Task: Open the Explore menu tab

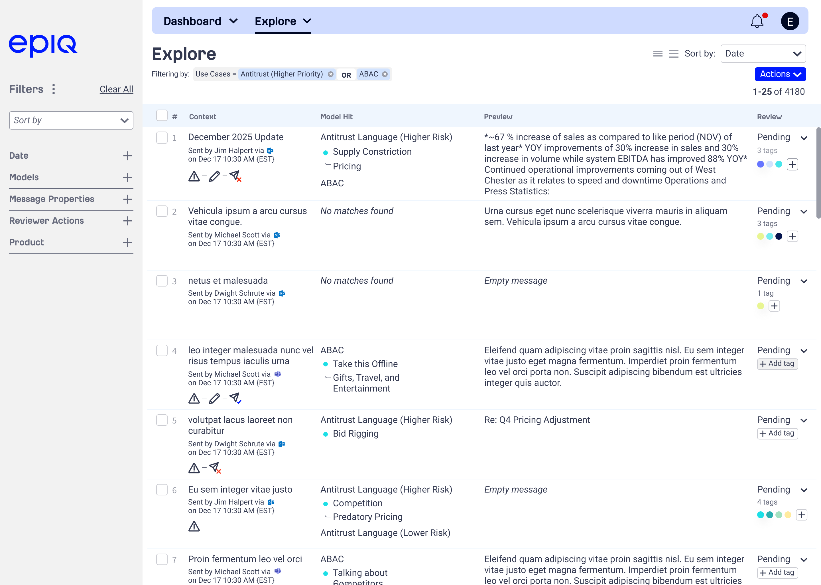Action: [x=283, y=21]
